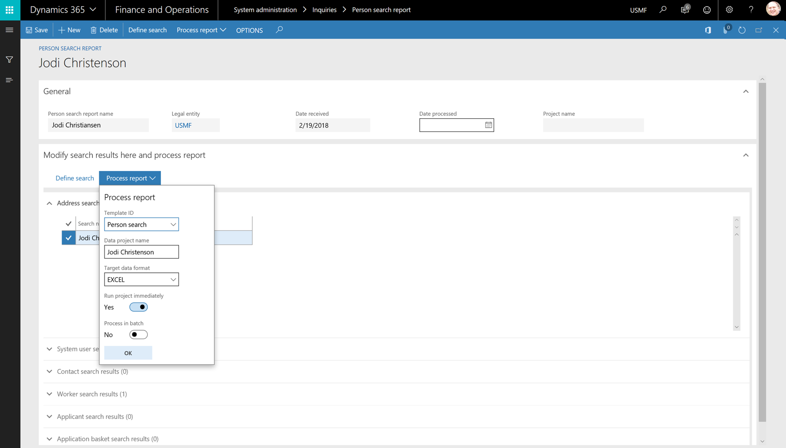Click the Date received field

pyautogui.click(x=333, y=125)
